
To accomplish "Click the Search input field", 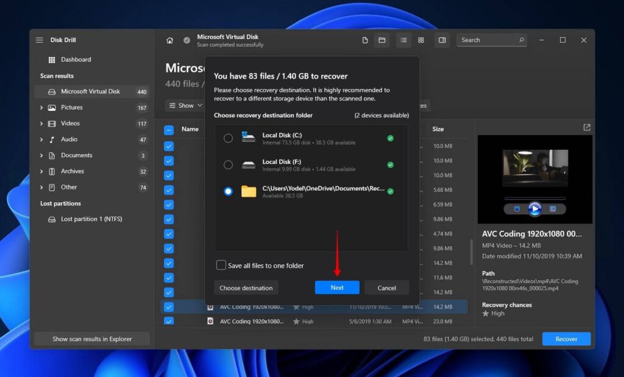I will 487,40.
